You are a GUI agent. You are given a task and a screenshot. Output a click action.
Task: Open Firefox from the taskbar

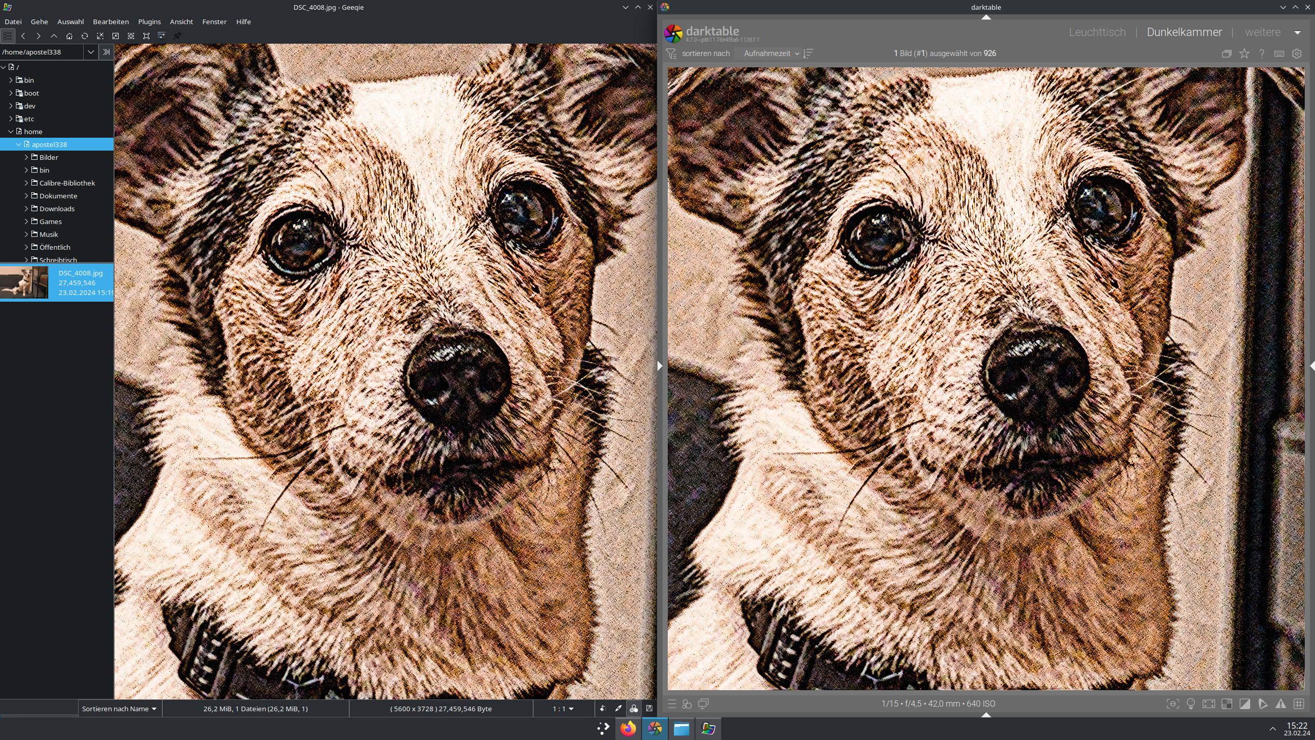click(628, 729)
